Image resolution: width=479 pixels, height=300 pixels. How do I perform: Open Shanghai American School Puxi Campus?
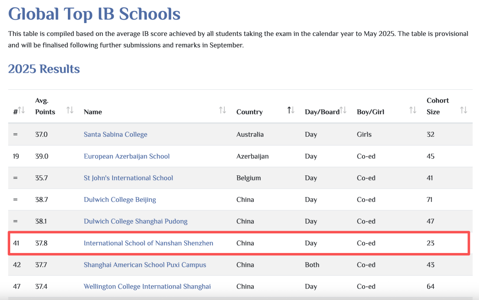coord(145,265)
